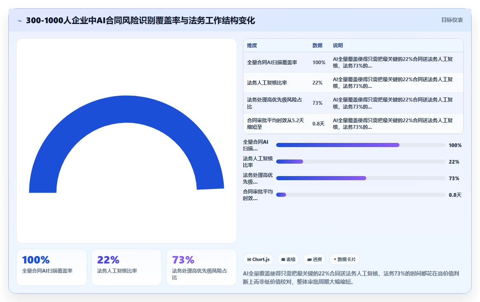Click the 22% value in the table

[317, 83]
